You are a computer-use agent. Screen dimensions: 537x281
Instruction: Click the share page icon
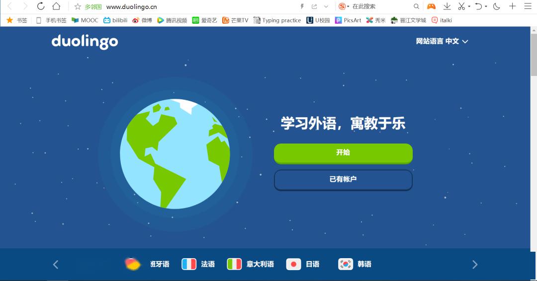(x=314, y=6)
